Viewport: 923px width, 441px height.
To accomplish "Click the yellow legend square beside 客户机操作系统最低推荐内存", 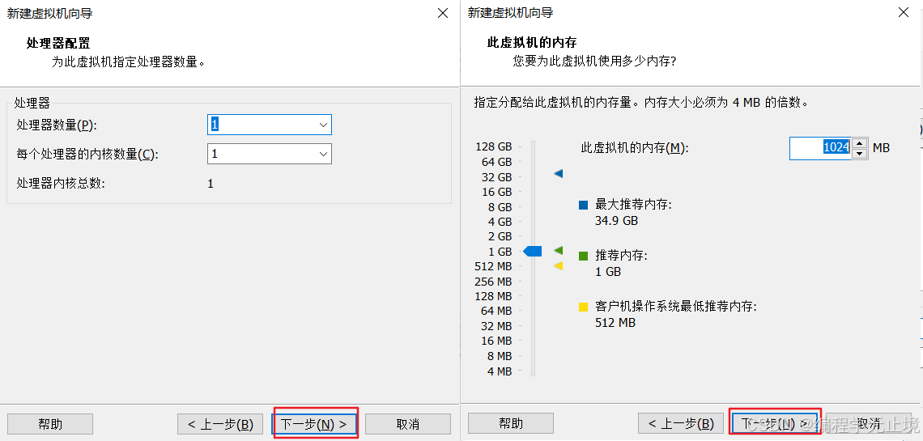I will 583,307.
